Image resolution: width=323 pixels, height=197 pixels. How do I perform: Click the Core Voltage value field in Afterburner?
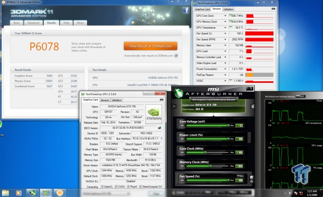point(239,126)
